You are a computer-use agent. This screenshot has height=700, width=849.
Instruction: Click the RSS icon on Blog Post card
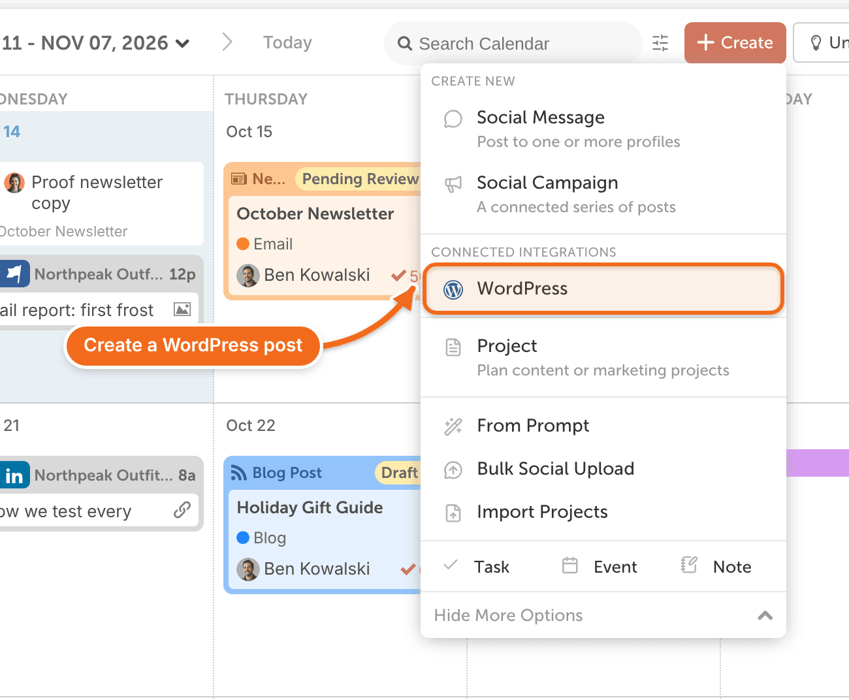(239, 473)
